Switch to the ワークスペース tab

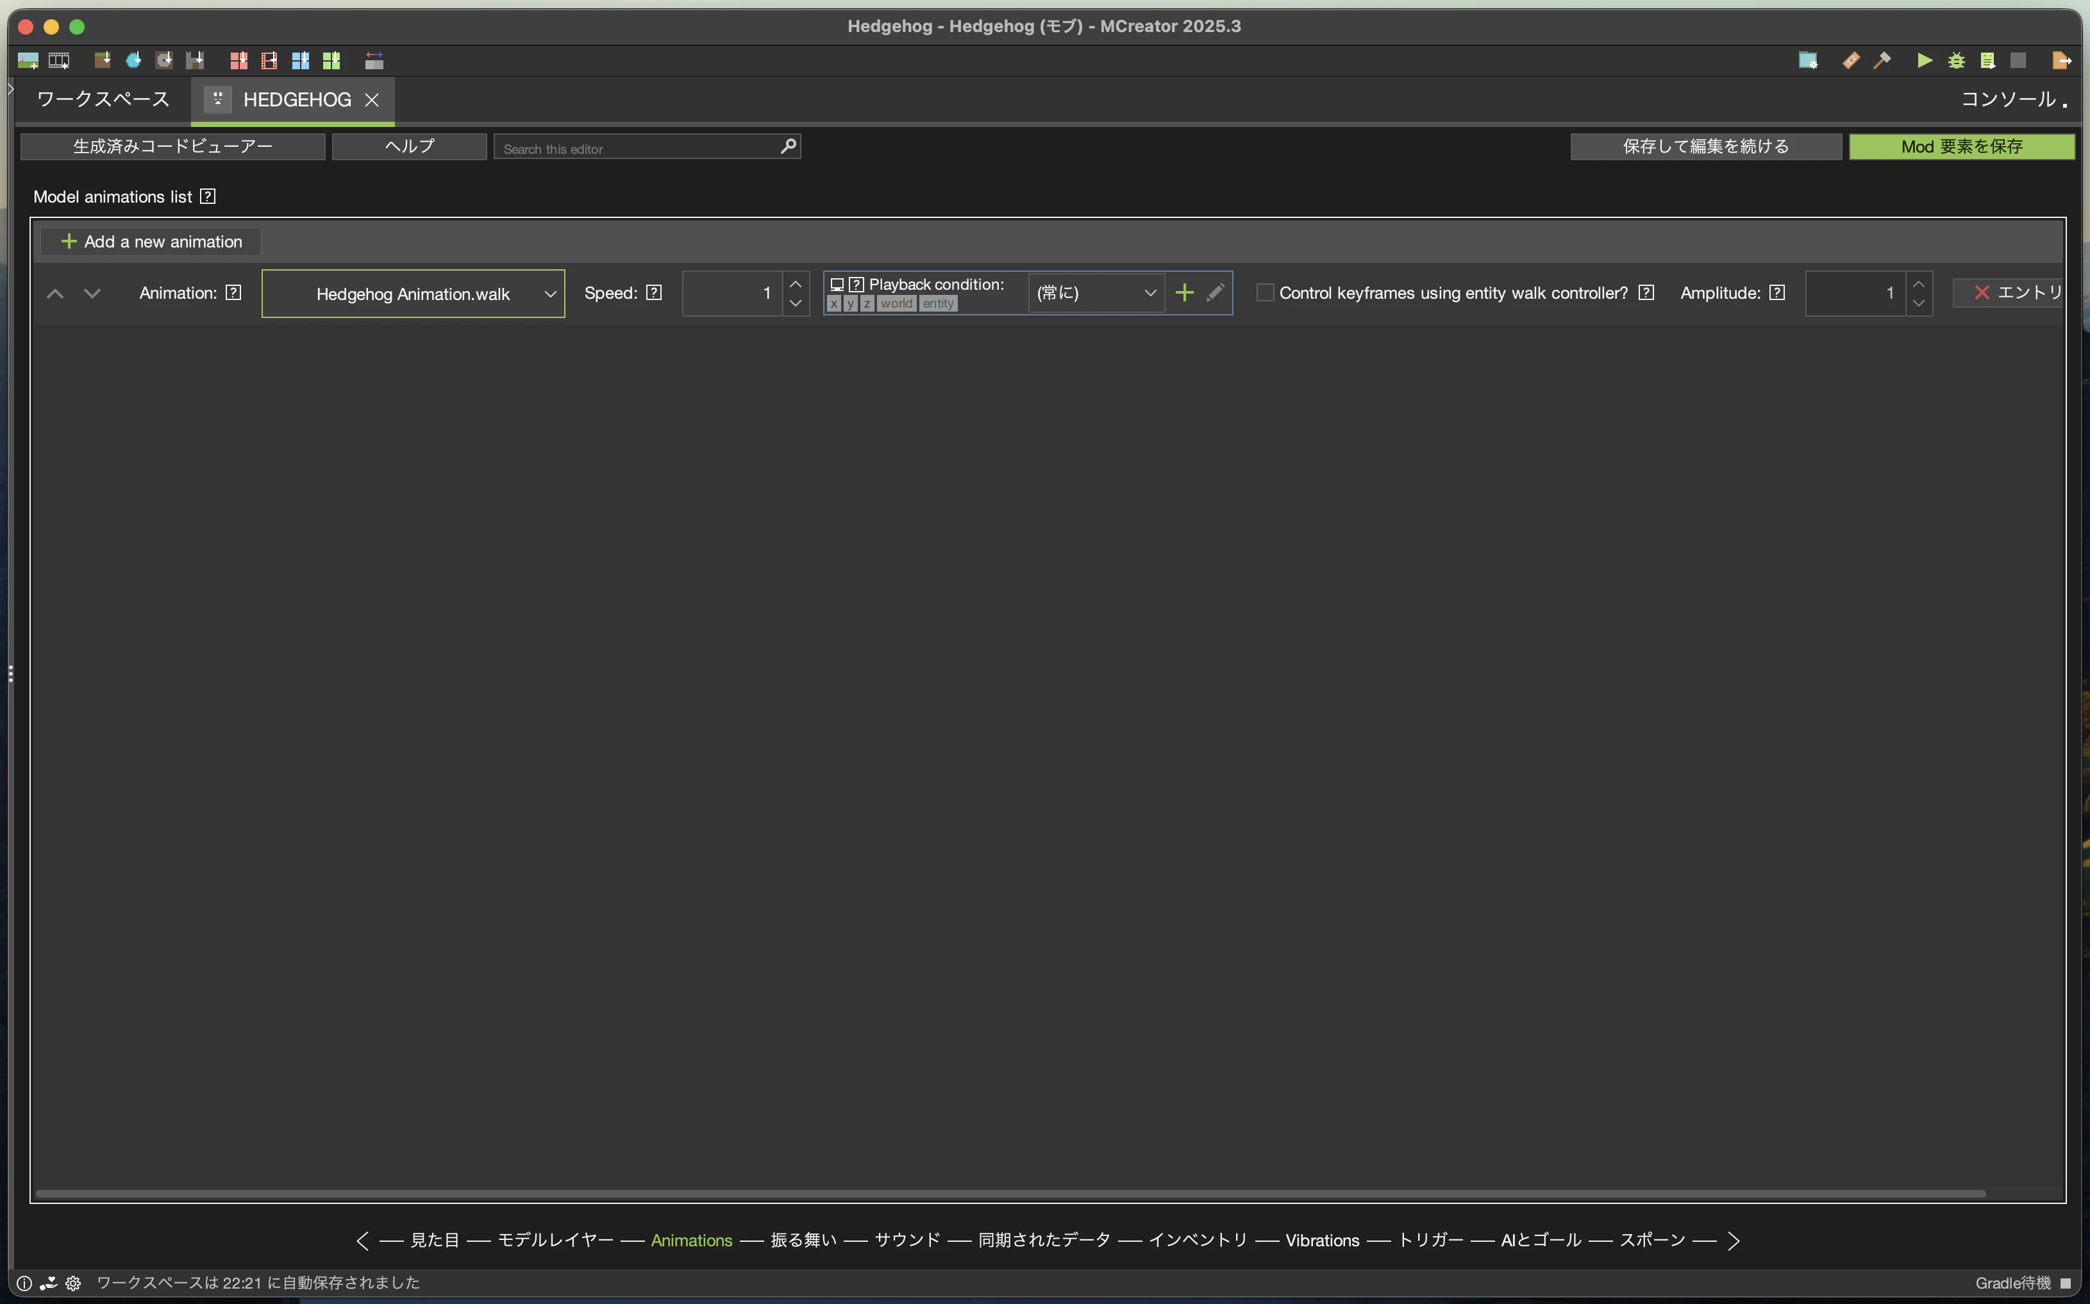103,99
